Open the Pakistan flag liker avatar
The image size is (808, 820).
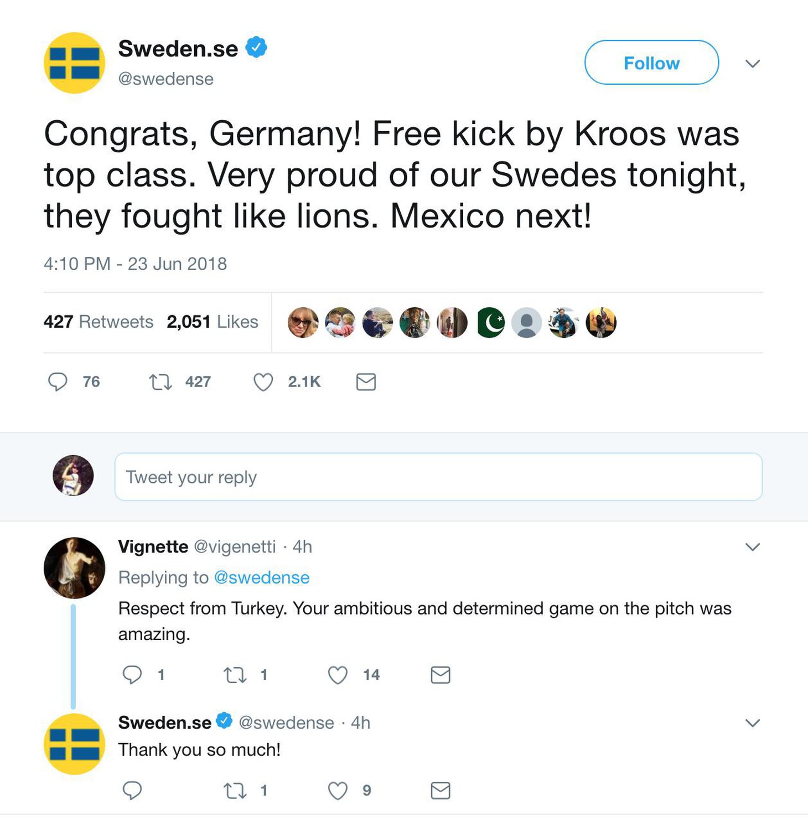[x=490, y=322]
